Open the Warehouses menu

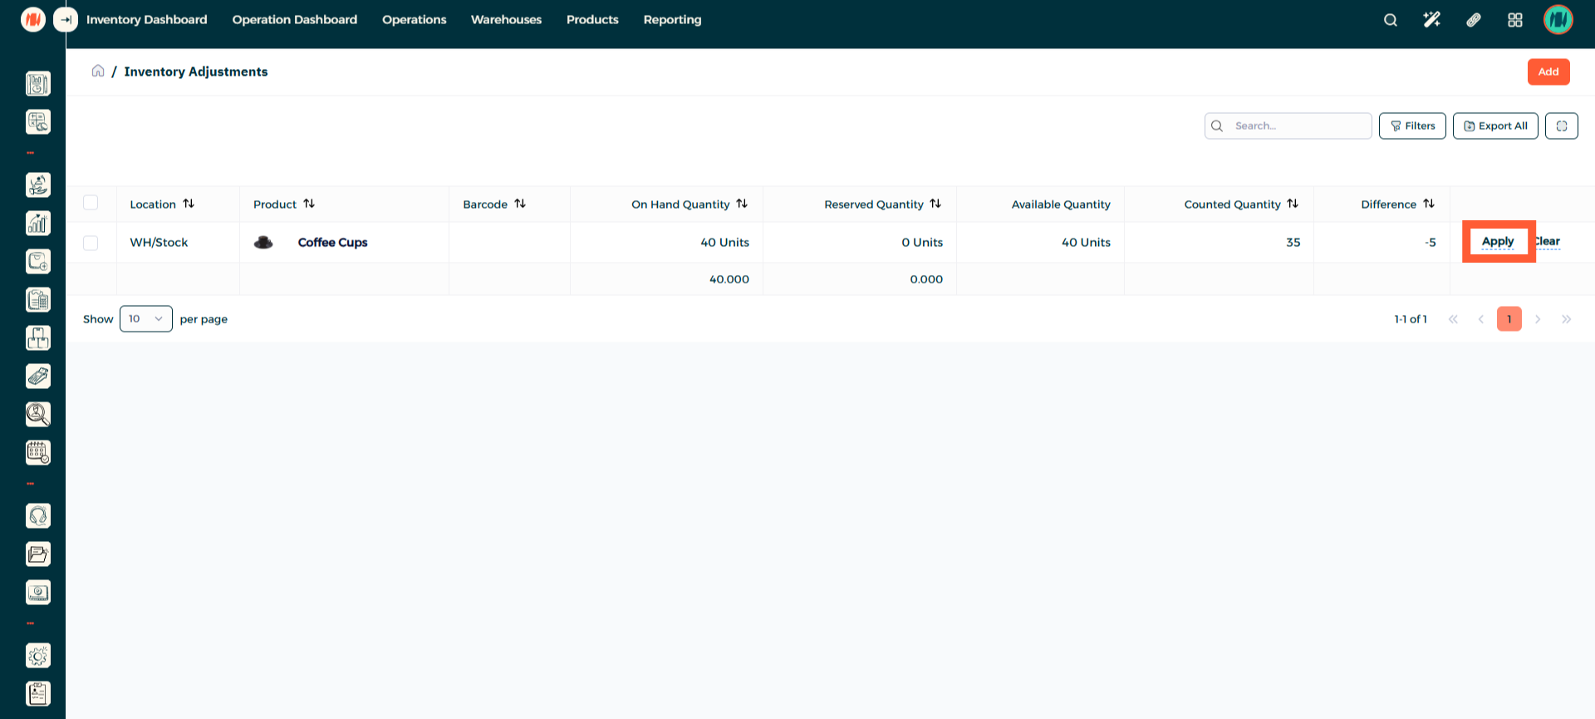(x=506, y=20)
